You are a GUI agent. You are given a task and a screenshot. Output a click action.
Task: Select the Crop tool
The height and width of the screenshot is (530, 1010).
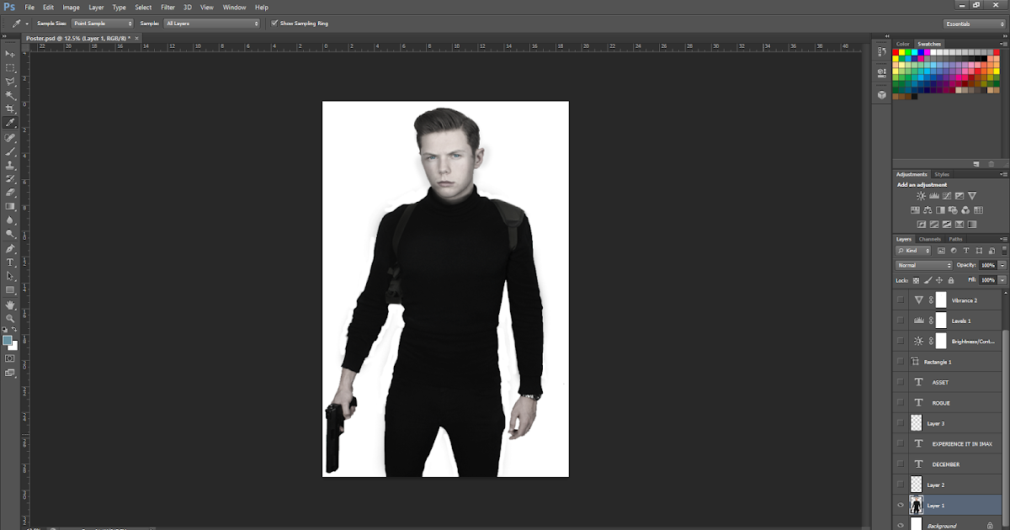(x=10, y=109)
